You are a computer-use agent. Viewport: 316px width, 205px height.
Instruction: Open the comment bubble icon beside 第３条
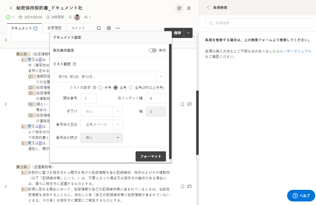click(x=189, y=187)
